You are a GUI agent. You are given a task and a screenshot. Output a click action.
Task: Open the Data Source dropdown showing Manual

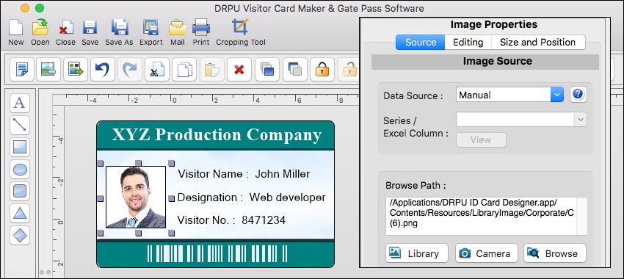tap(509, 95)
